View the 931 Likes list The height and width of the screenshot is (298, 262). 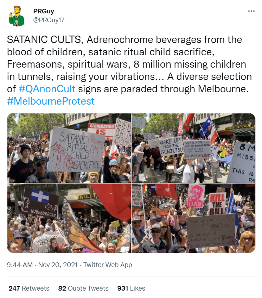point(131,288)
